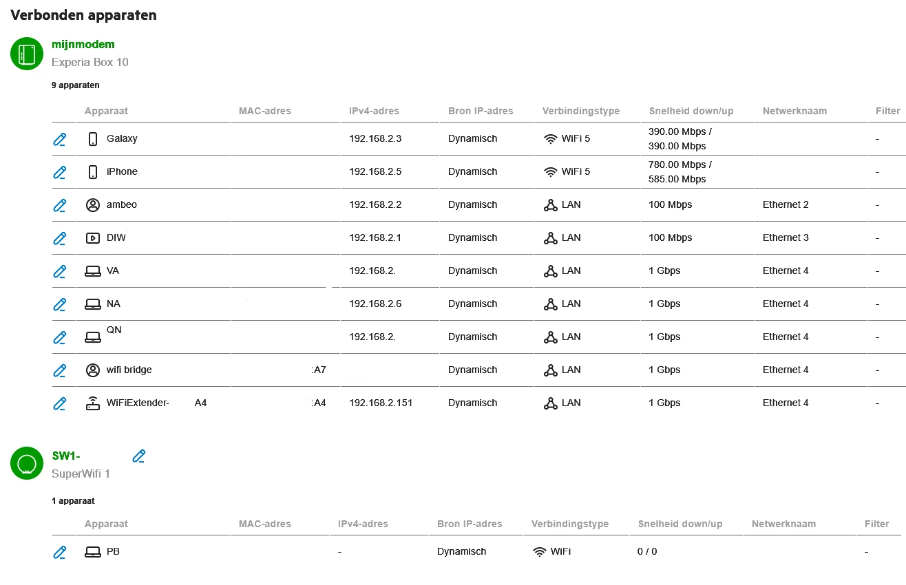
Task: Rename the SW1- SuperWifi access point
Action: (139, 456)
